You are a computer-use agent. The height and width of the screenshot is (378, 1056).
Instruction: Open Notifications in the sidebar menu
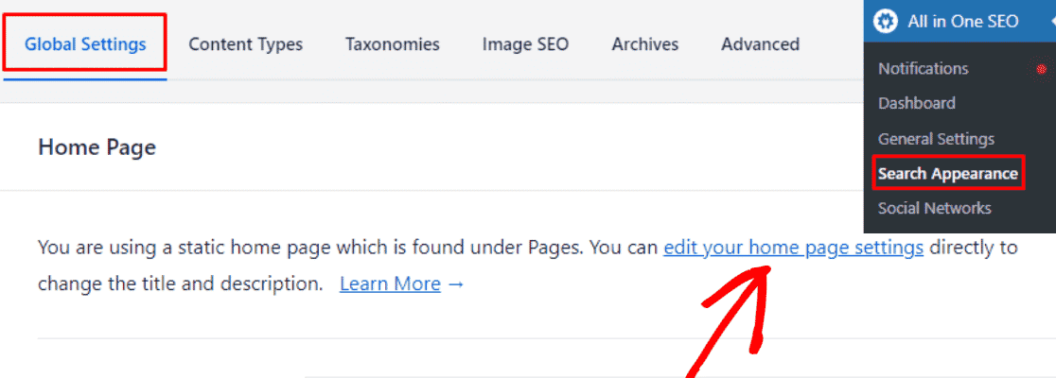(924, 69)
